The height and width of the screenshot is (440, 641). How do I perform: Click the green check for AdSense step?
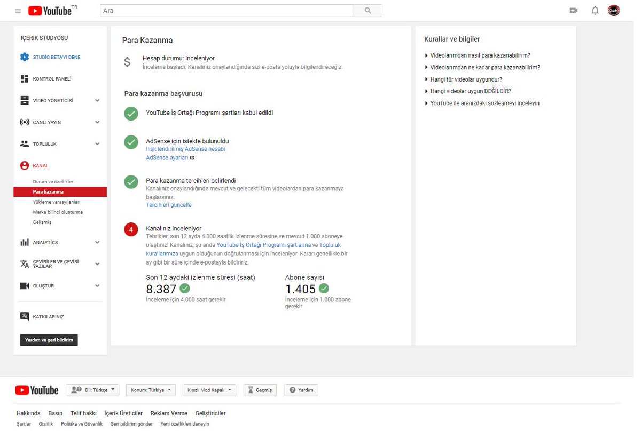coord(131,142)
